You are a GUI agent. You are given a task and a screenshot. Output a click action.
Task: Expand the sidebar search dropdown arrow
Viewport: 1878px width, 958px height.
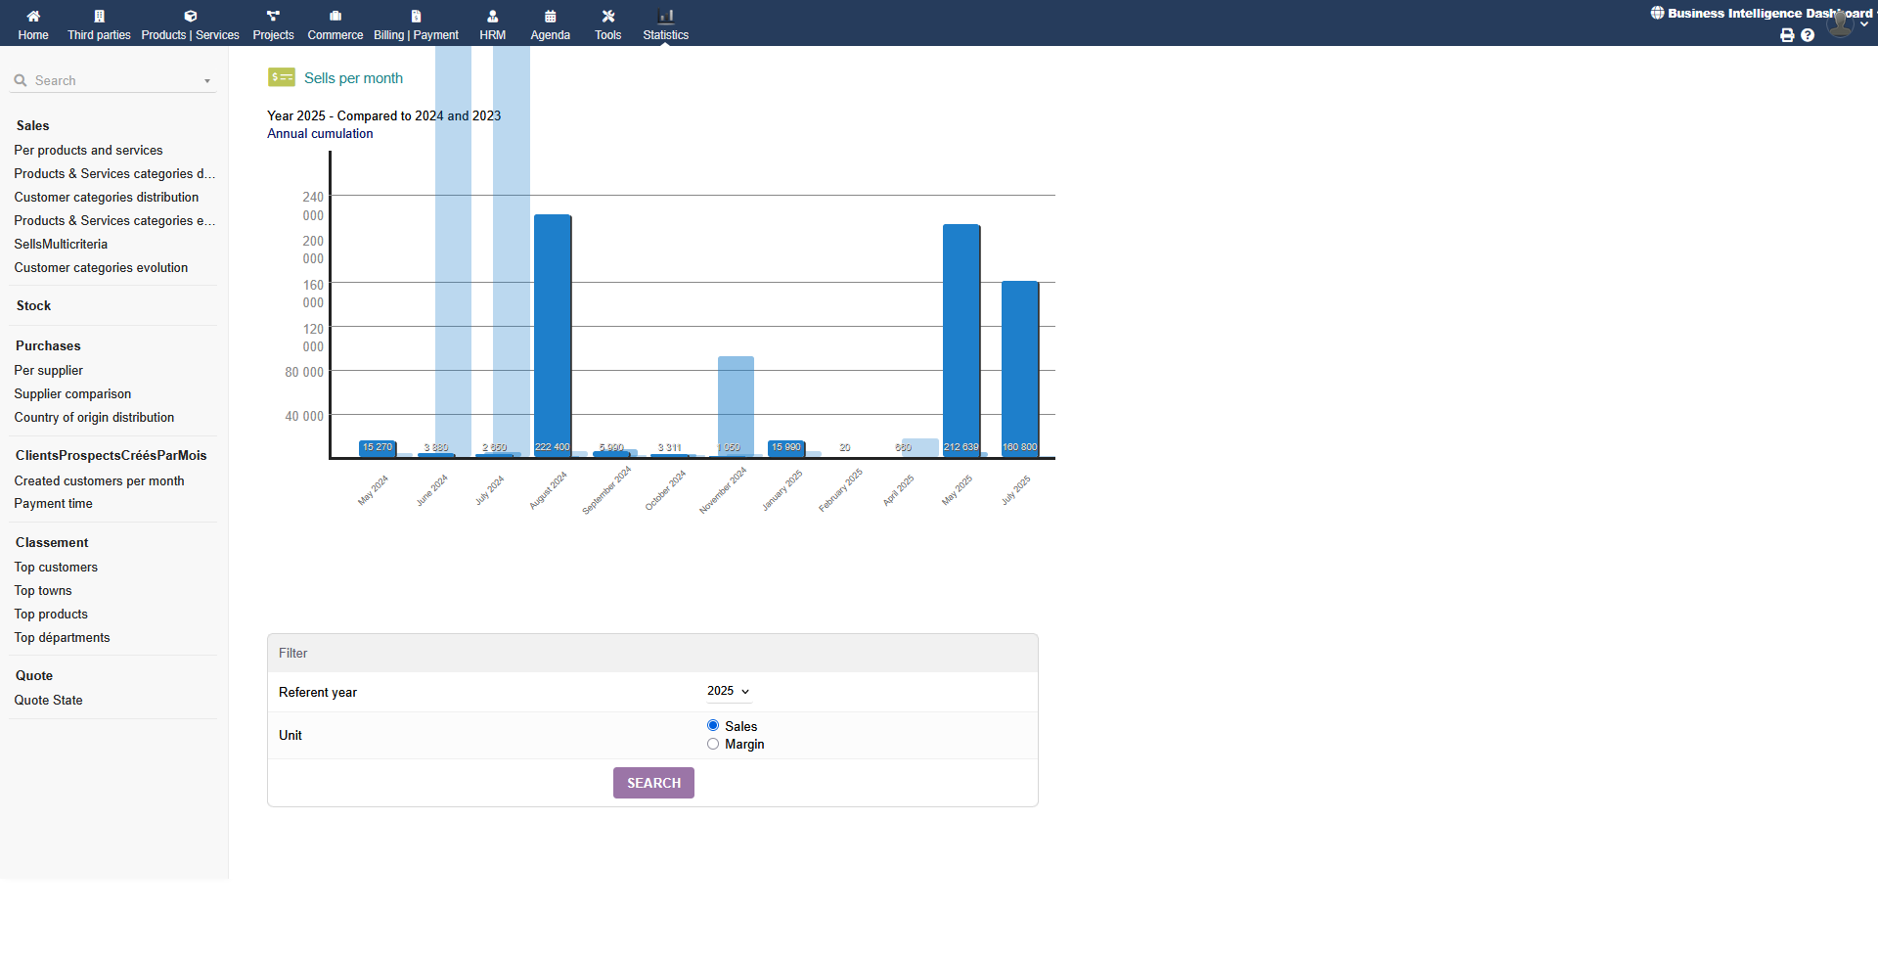click(207, 81)
